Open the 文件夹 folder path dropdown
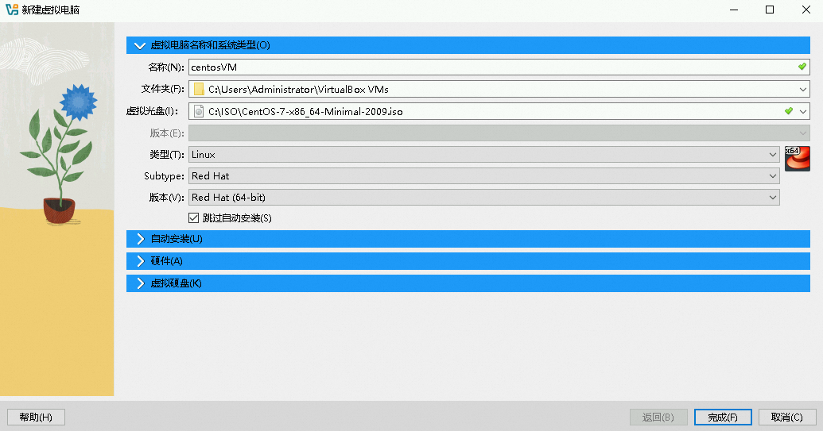Viewport: 823px width, 431px height. [802, 90]
